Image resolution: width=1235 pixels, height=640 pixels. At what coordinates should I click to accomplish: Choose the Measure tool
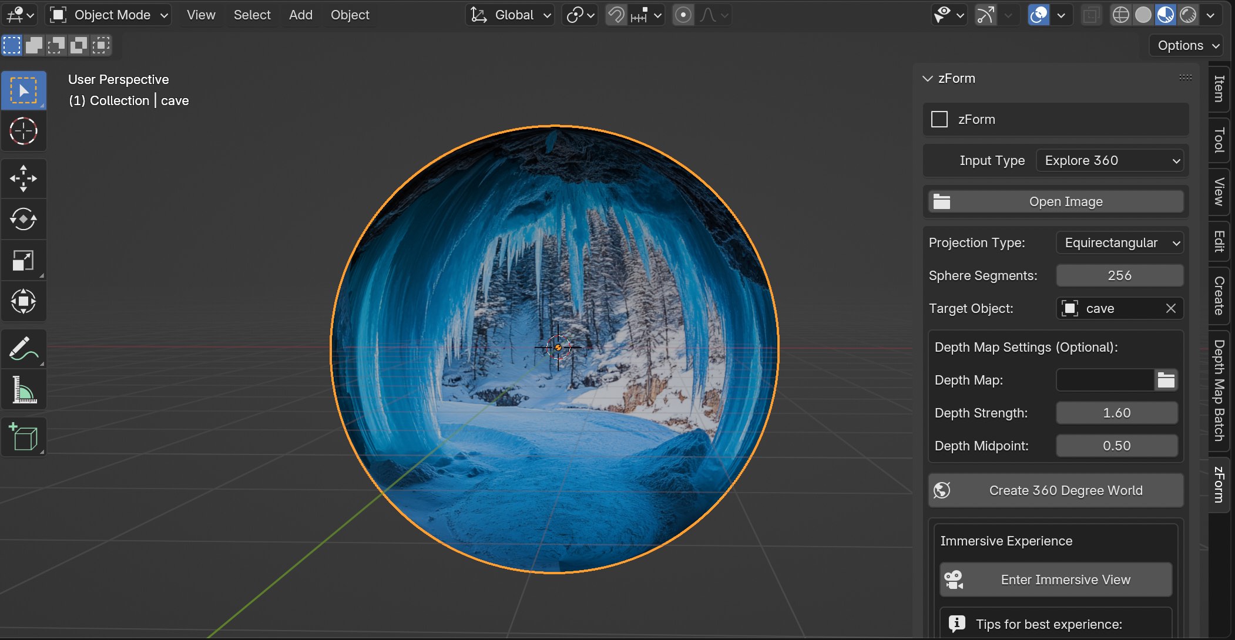tap(24, 389)
